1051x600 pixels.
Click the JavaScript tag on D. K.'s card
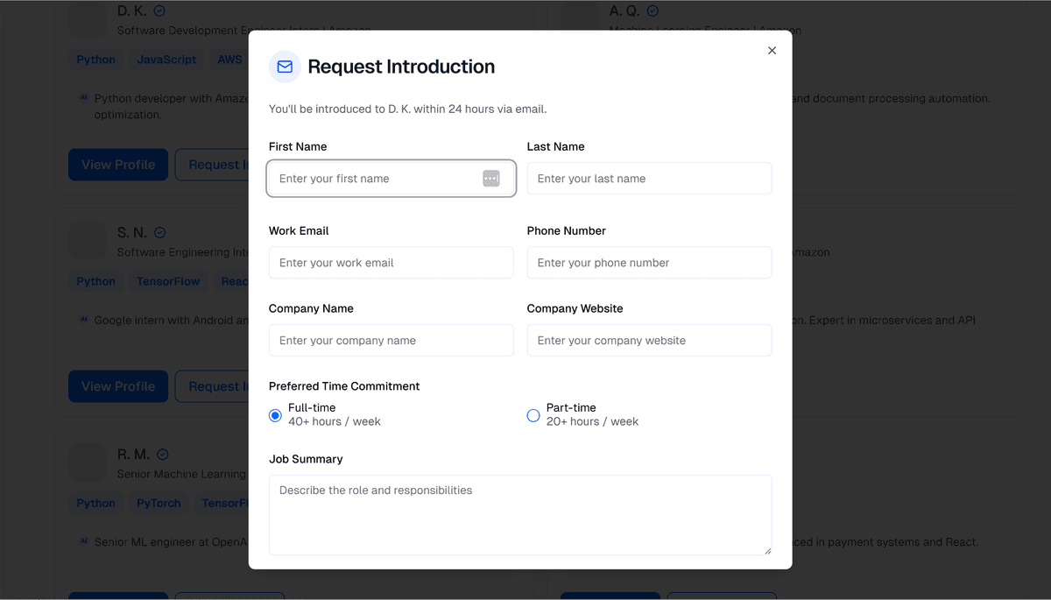coord(166,60)
